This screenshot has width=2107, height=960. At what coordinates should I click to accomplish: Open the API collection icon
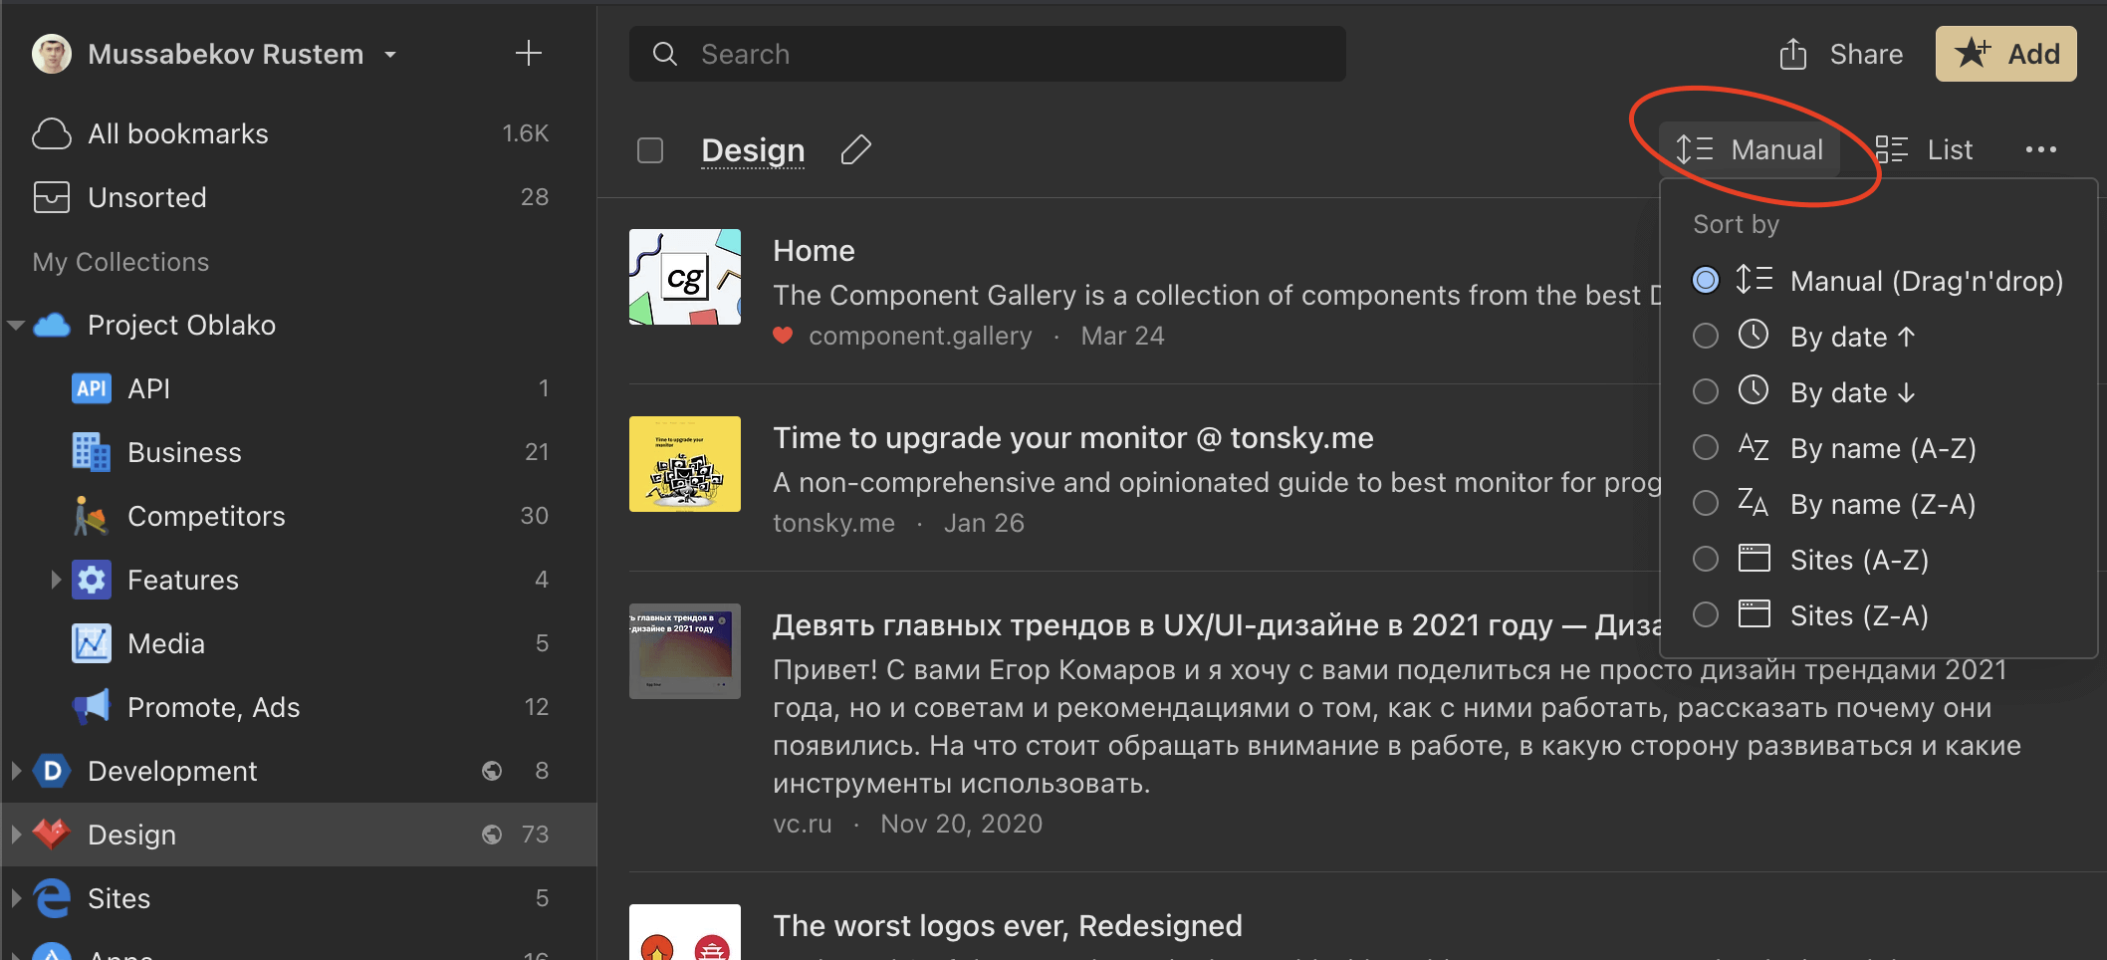click(x=92, y=388)
